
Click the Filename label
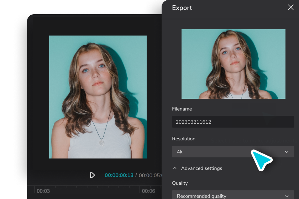point(182,109)
